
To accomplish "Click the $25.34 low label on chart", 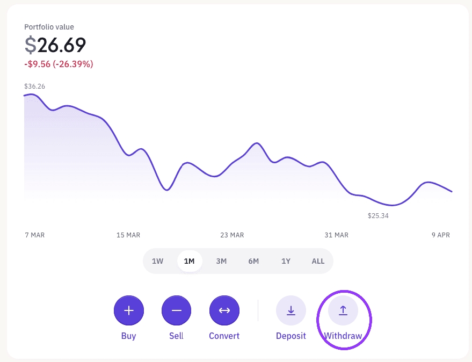I will coord(378,216).
